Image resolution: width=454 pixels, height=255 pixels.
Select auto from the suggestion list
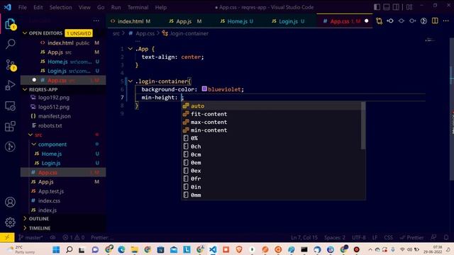click(273, 106)
